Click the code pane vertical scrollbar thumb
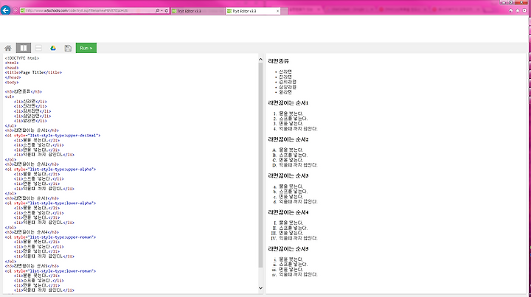Screen dimensions: 531x297 coord(260,165)
